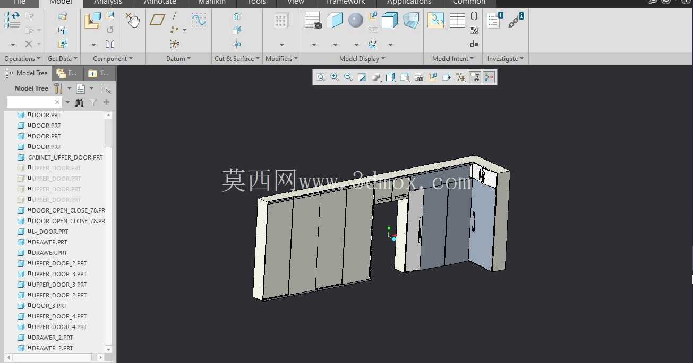Activate the Drag Components hand tool
The height and width of the screenshot is (363, 693).
[132, 21]
